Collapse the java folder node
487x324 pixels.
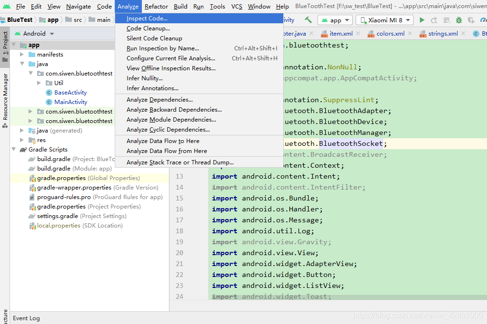[22, 64]
